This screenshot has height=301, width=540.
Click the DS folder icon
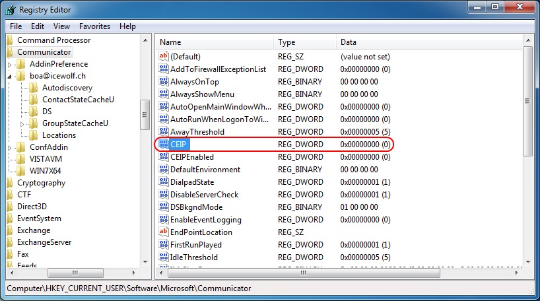[34, 112]
